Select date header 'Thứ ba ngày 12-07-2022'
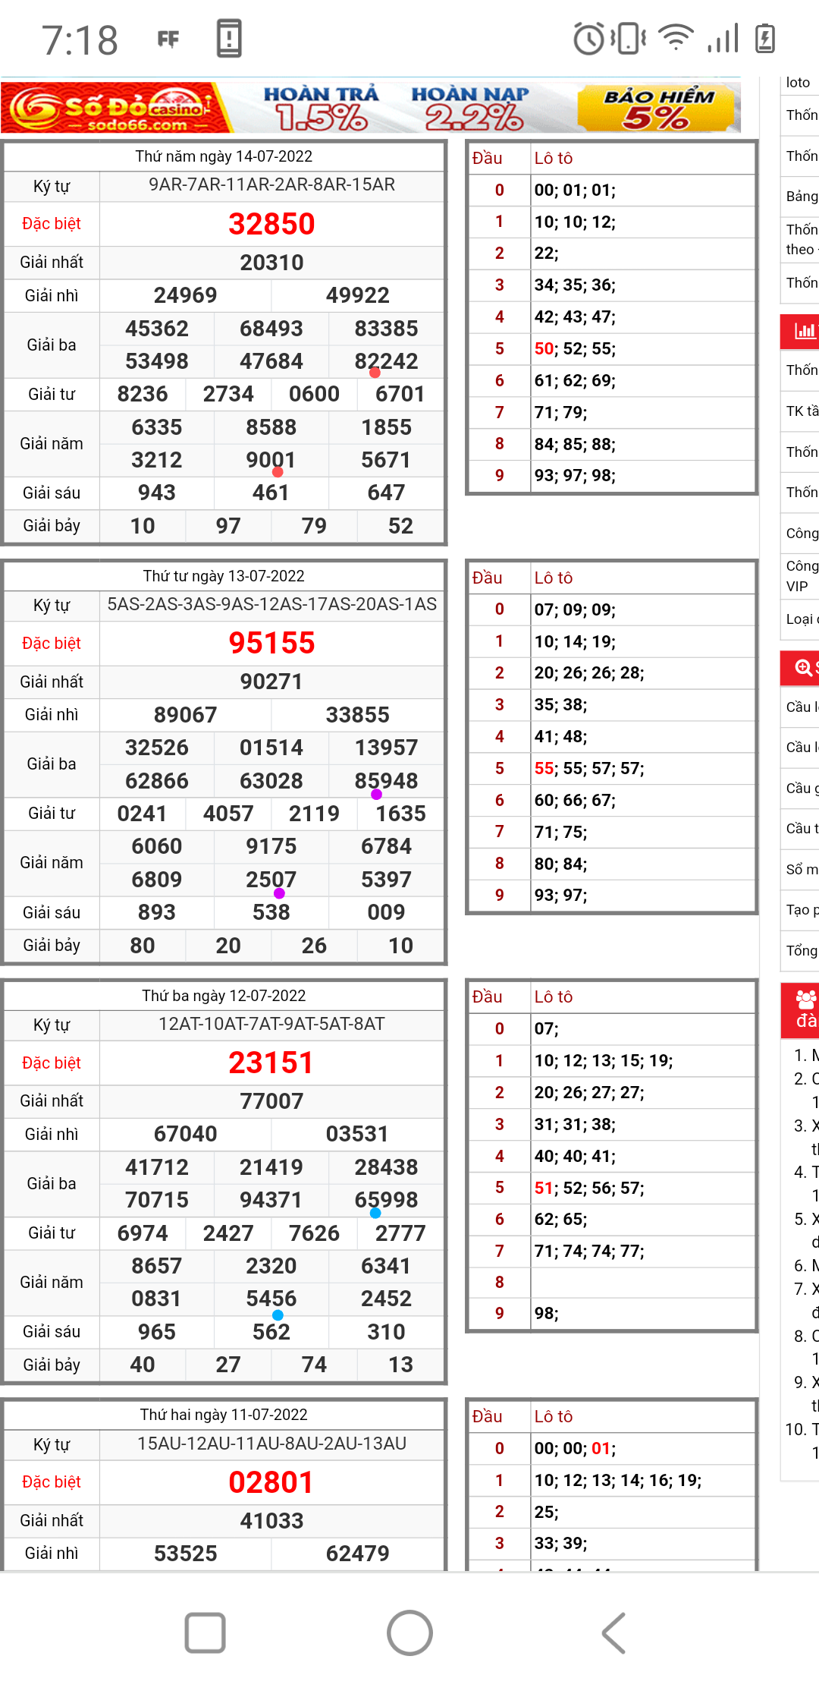Viewport: 819px width, 1694px height. 224,996
